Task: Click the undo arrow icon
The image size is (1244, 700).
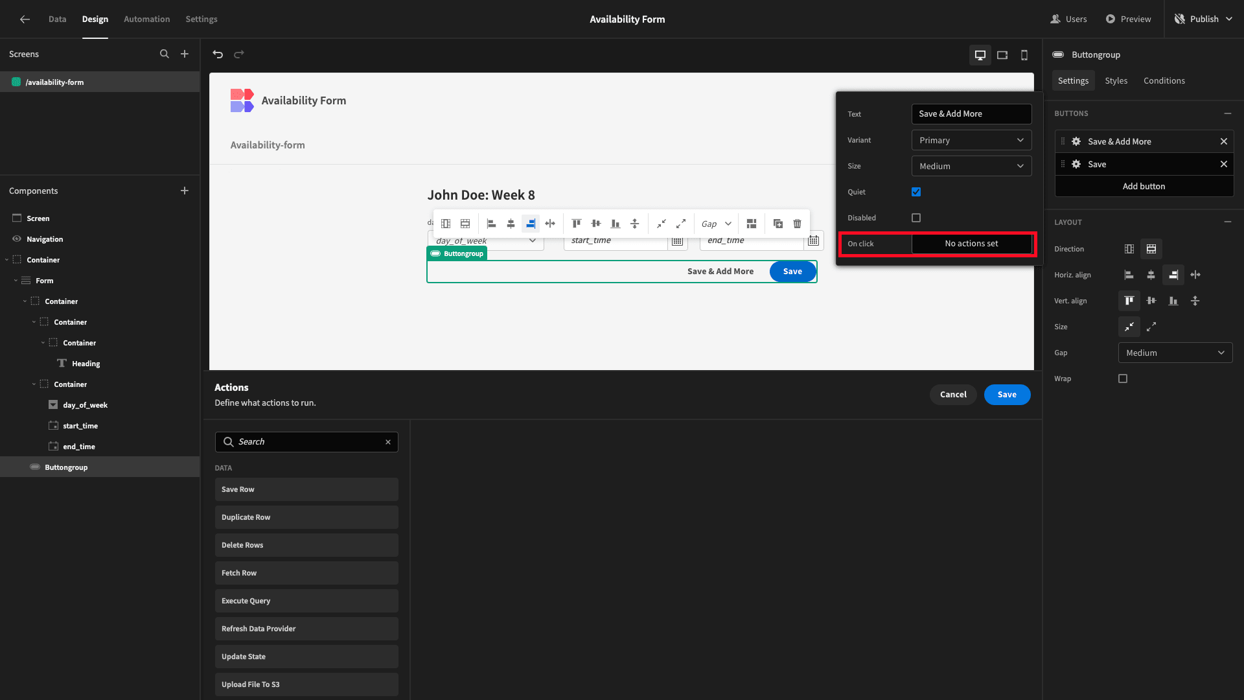Action: point(218,54)
